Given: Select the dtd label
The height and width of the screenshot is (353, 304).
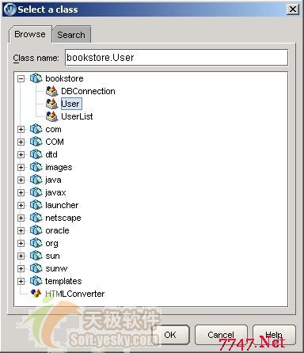Looking at the screenshot, I should pos(51,154).
